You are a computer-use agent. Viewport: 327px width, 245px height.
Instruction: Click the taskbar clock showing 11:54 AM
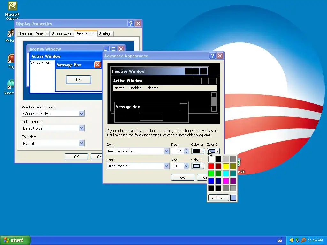315,240
